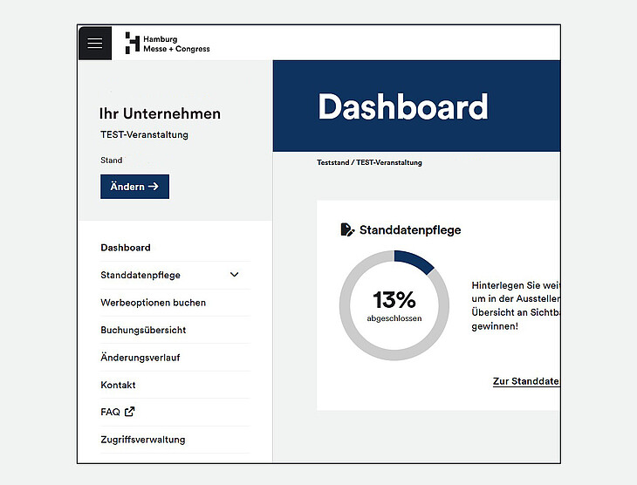Viewport: 637px width, 485px height.
Task: Follow the Zur Standdatenpflege link
Action: (525, 381)
